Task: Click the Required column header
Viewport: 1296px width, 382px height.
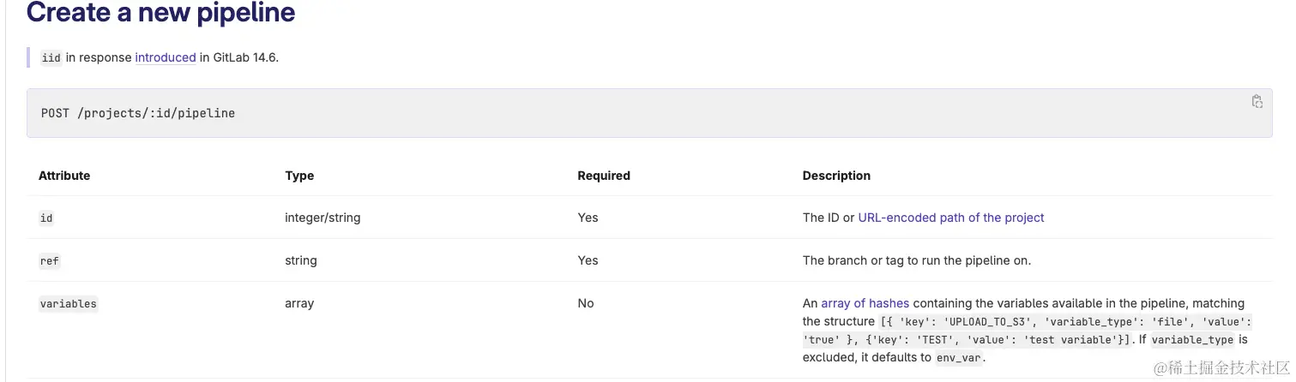Action: pyautogui.click(x=604, y=176)
